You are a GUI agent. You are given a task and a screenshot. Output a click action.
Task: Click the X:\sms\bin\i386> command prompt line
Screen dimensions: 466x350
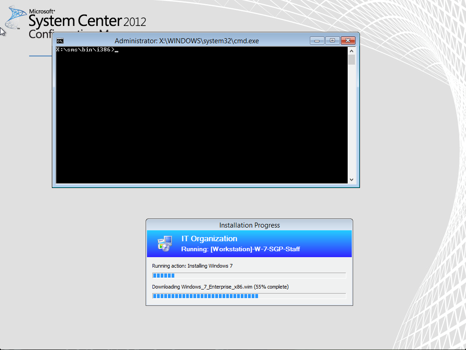pyautogui.click(x=87, y=50)
